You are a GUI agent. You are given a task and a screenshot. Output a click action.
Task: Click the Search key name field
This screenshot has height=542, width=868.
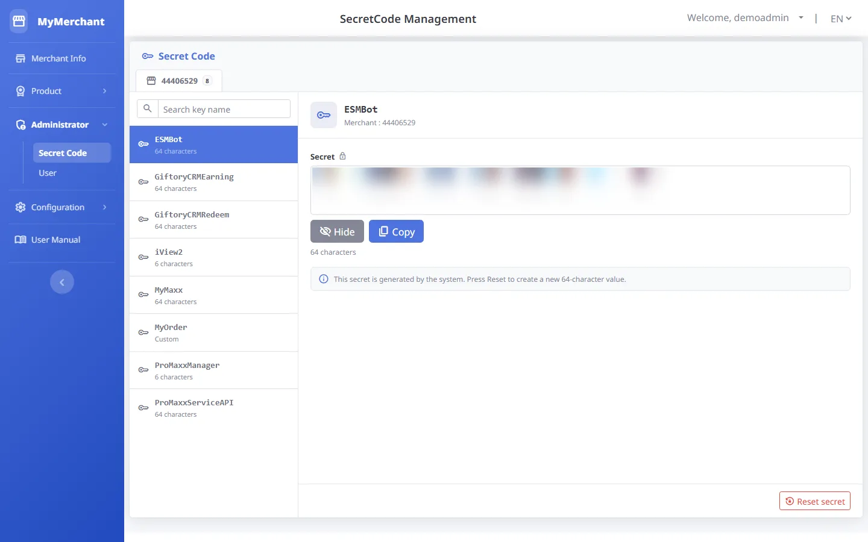click(224, 109)
